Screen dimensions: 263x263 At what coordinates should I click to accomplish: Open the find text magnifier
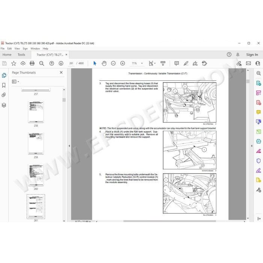coord(41,63)
